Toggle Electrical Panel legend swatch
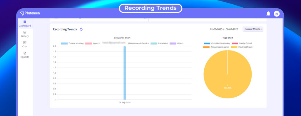The image size is (301, 116). click(x=234, y=47)
